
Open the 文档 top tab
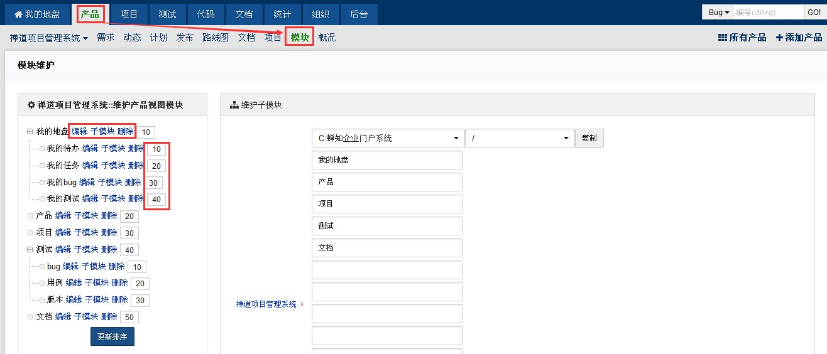[244, 14]
